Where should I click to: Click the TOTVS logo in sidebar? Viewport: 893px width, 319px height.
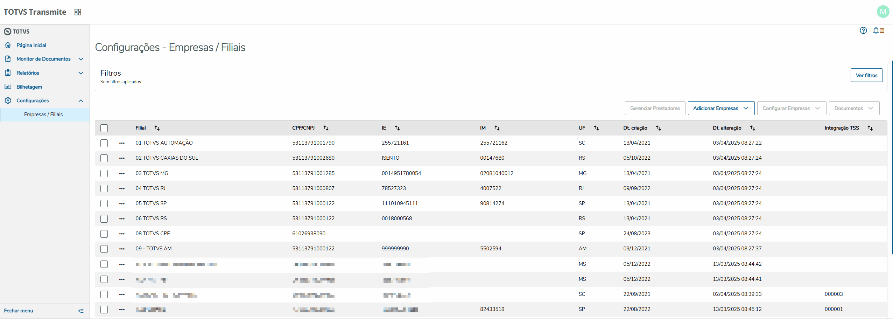tap(17, 32)
